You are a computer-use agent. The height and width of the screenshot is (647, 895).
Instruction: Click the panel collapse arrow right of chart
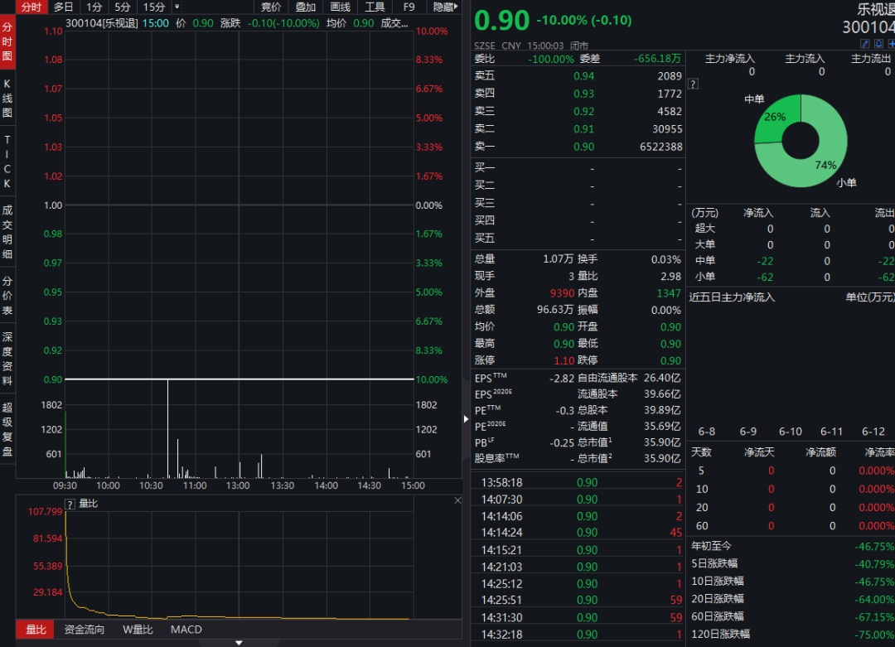[466, 419]
